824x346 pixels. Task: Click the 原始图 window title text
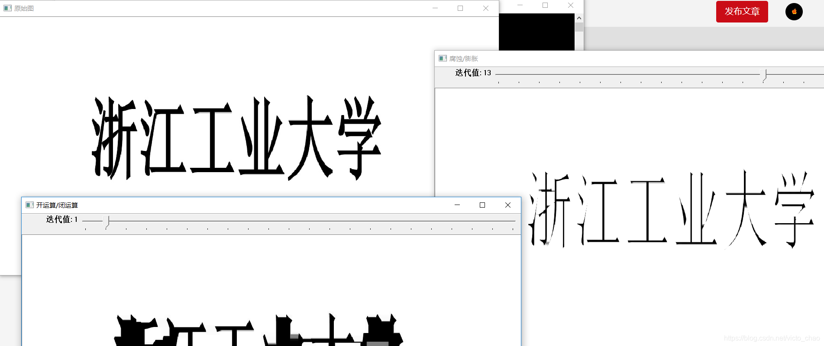point(24,8)
